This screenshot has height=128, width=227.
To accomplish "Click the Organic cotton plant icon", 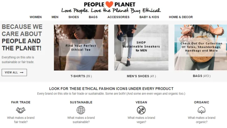I will 201,110.
